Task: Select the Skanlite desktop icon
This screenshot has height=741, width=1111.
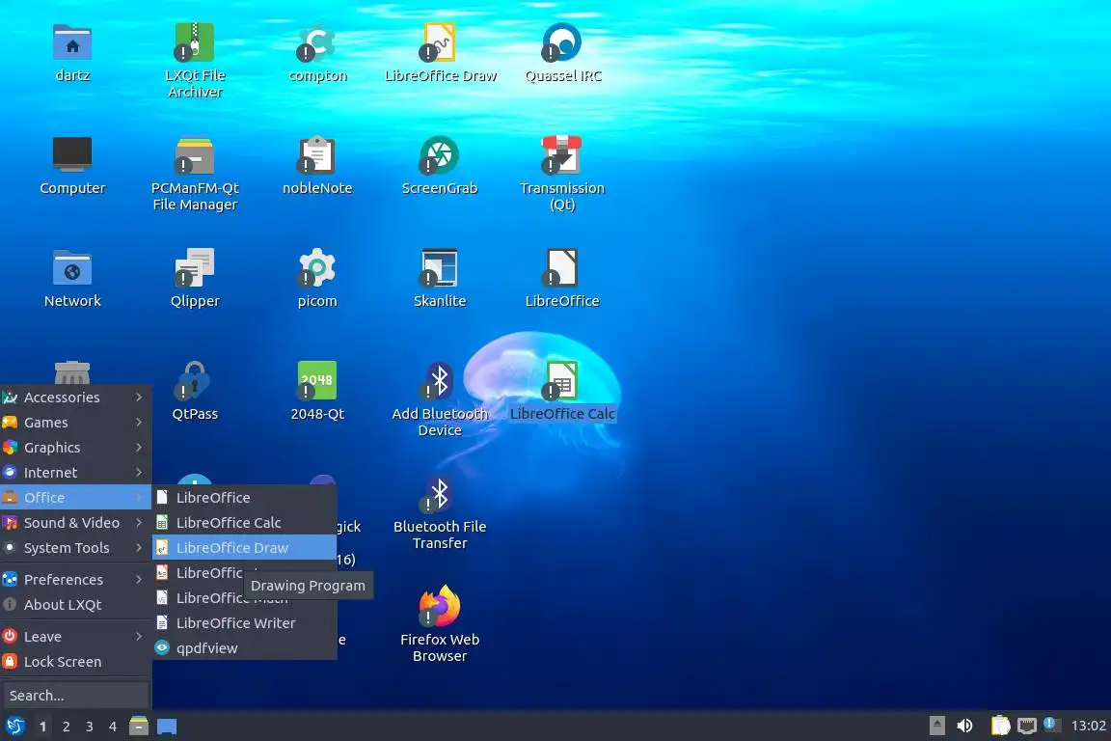Action: click(x=440, y=267)
